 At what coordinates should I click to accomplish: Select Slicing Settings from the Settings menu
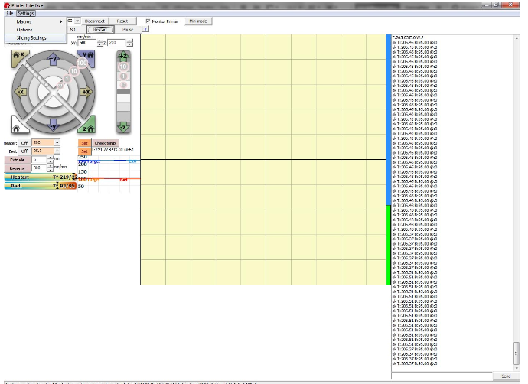pyautogui.click(x=31, y=37)
